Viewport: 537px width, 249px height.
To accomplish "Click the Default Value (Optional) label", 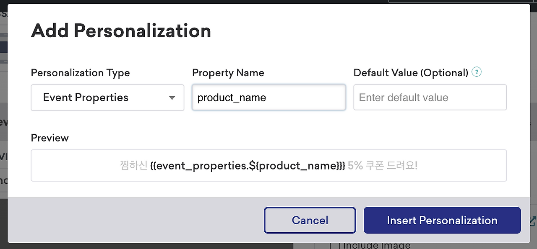I will click(x=411, y=73).
